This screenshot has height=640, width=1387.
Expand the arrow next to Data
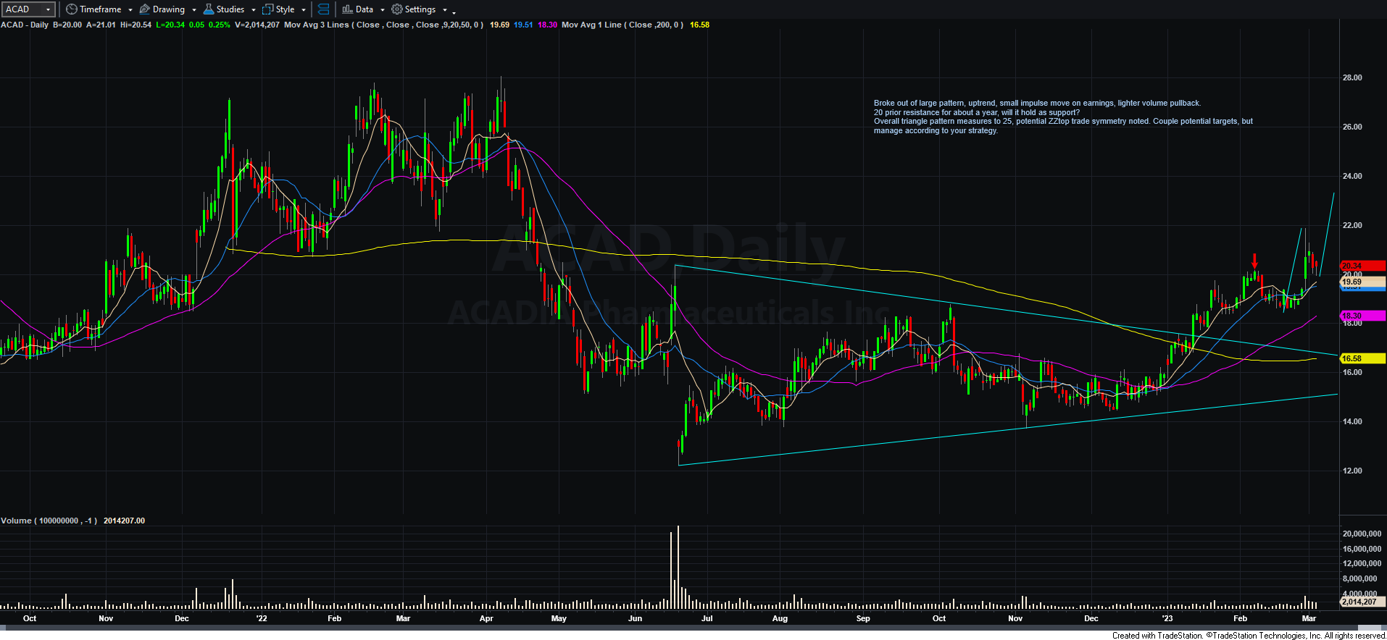pyautogui.click(x=383, y=10)
